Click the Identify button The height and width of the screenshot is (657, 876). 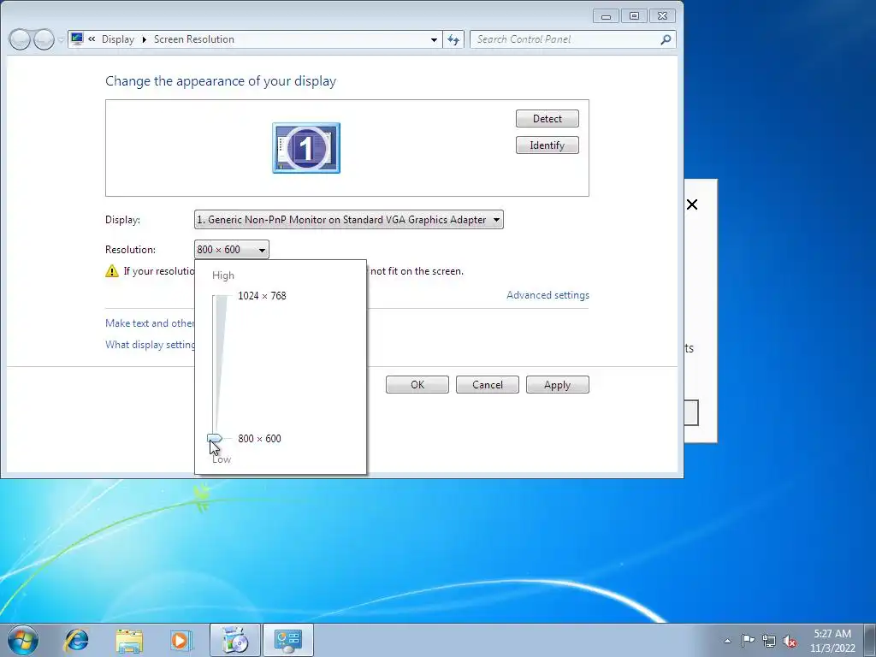coord(547,145)
